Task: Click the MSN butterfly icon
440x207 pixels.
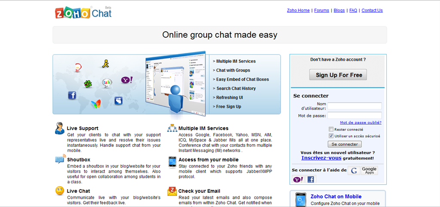Action: tap(96, 104)
